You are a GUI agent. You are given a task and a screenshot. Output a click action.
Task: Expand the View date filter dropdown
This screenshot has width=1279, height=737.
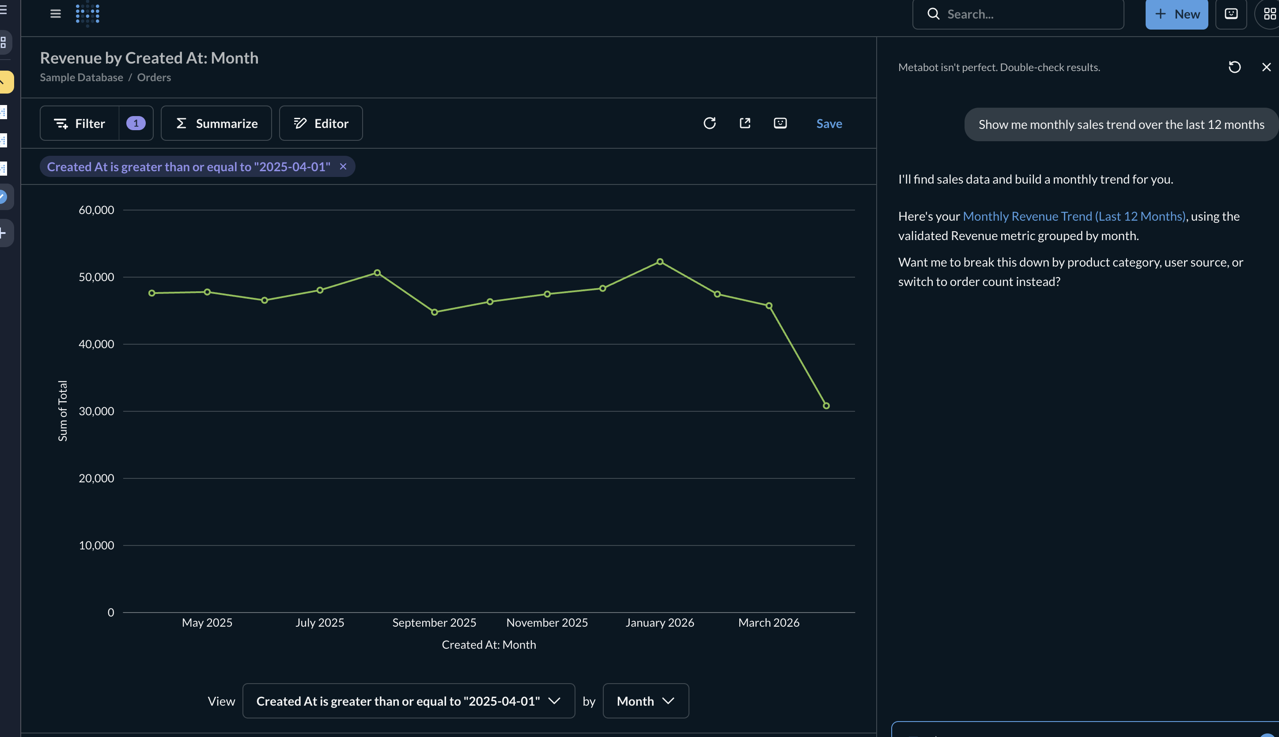coord(408,700)
